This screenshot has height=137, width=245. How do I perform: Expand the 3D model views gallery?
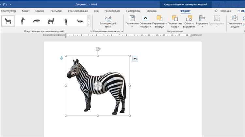[89, 25]
